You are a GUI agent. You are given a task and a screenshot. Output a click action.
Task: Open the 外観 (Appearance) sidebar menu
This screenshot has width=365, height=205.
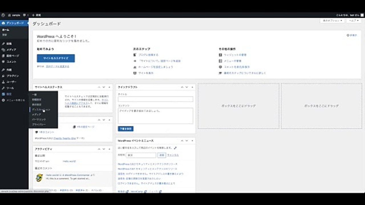point(14,70)
